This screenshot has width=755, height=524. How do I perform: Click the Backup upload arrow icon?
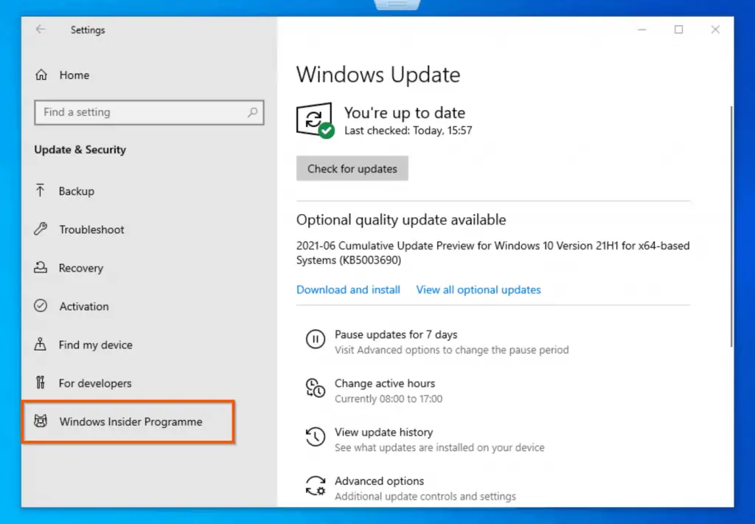click(x=41, y=190)
